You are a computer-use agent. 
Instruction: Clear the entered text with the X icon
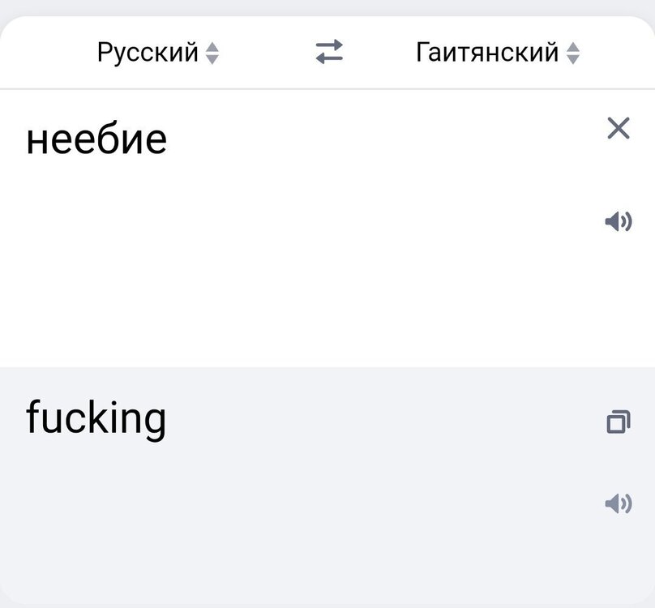(x=619, y=128)
